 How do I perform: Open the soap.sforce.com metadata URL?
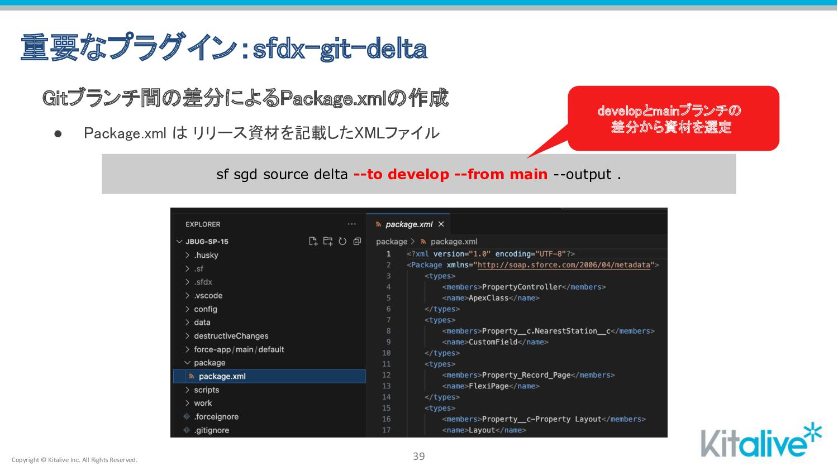(x=564, y=265)
